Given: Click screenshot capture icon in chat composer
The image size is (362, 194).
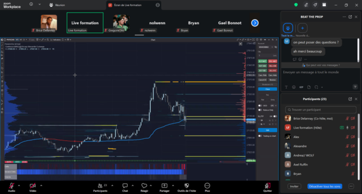Looking at the screenshot, I should pos(316,87).
